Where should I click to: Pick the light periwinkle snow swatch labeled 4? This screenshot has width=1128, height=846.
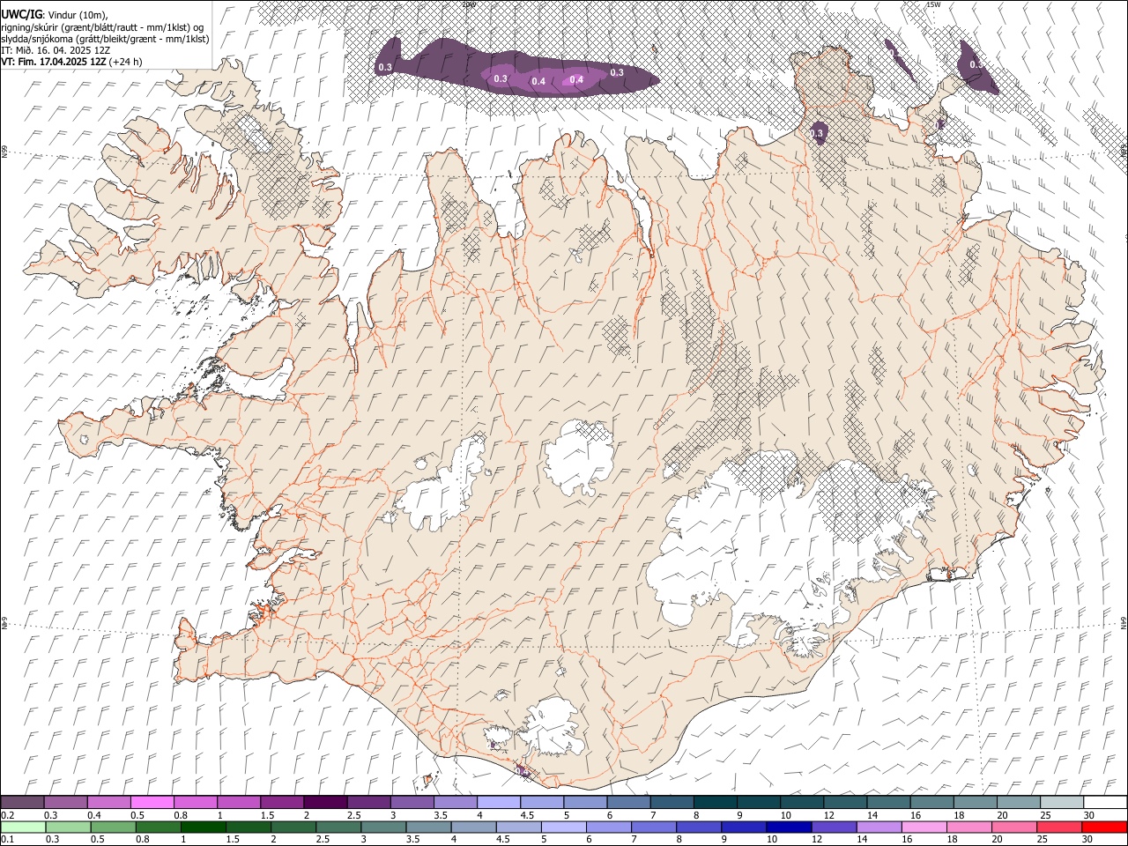(498, 803)
